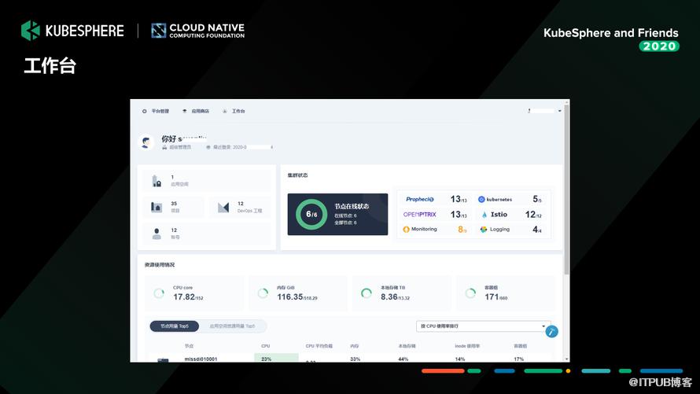Click the kubernetes component logo
700x394 pixels.
[495, 200]
